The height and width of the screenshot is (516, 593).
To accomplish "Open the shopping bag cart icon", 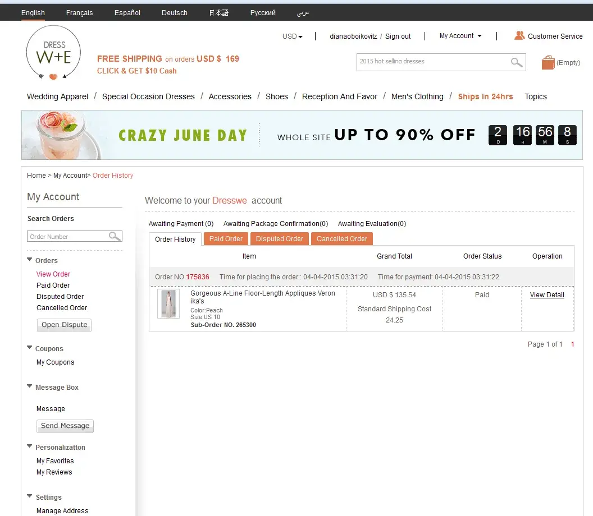I will pos(548,62).
